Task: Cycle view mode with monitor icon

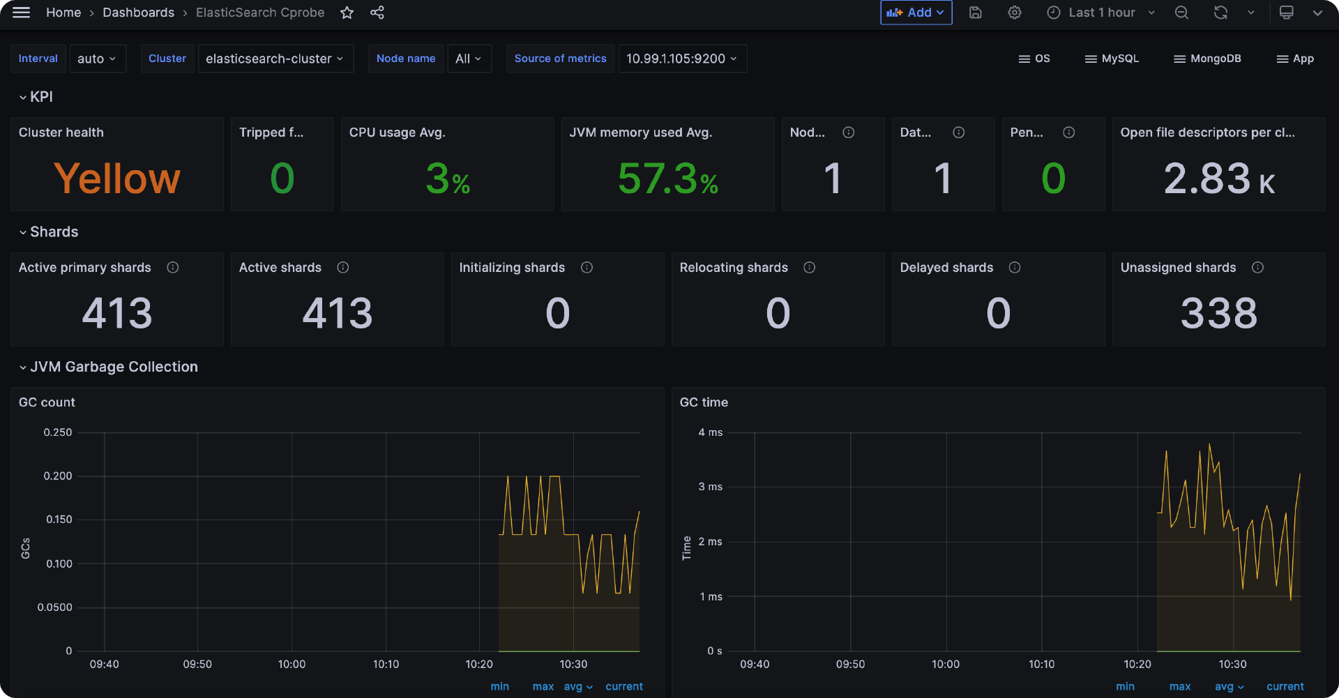Action: tap(1287, 13)
